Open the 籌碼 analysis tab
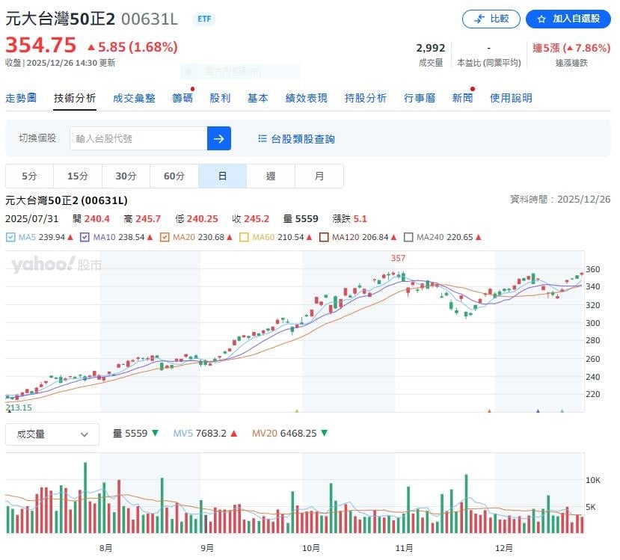The width and height of the screenshot is (620, 560). point(182,97)
